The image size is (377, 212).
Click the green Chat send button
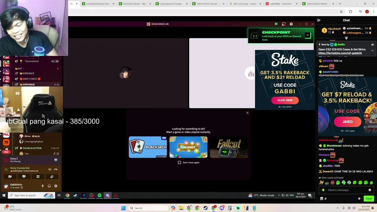(x=369, y=199)
